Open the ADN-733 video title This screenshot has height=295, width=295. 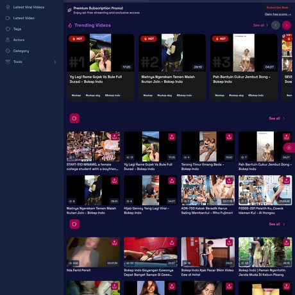[x=207, y=210]
